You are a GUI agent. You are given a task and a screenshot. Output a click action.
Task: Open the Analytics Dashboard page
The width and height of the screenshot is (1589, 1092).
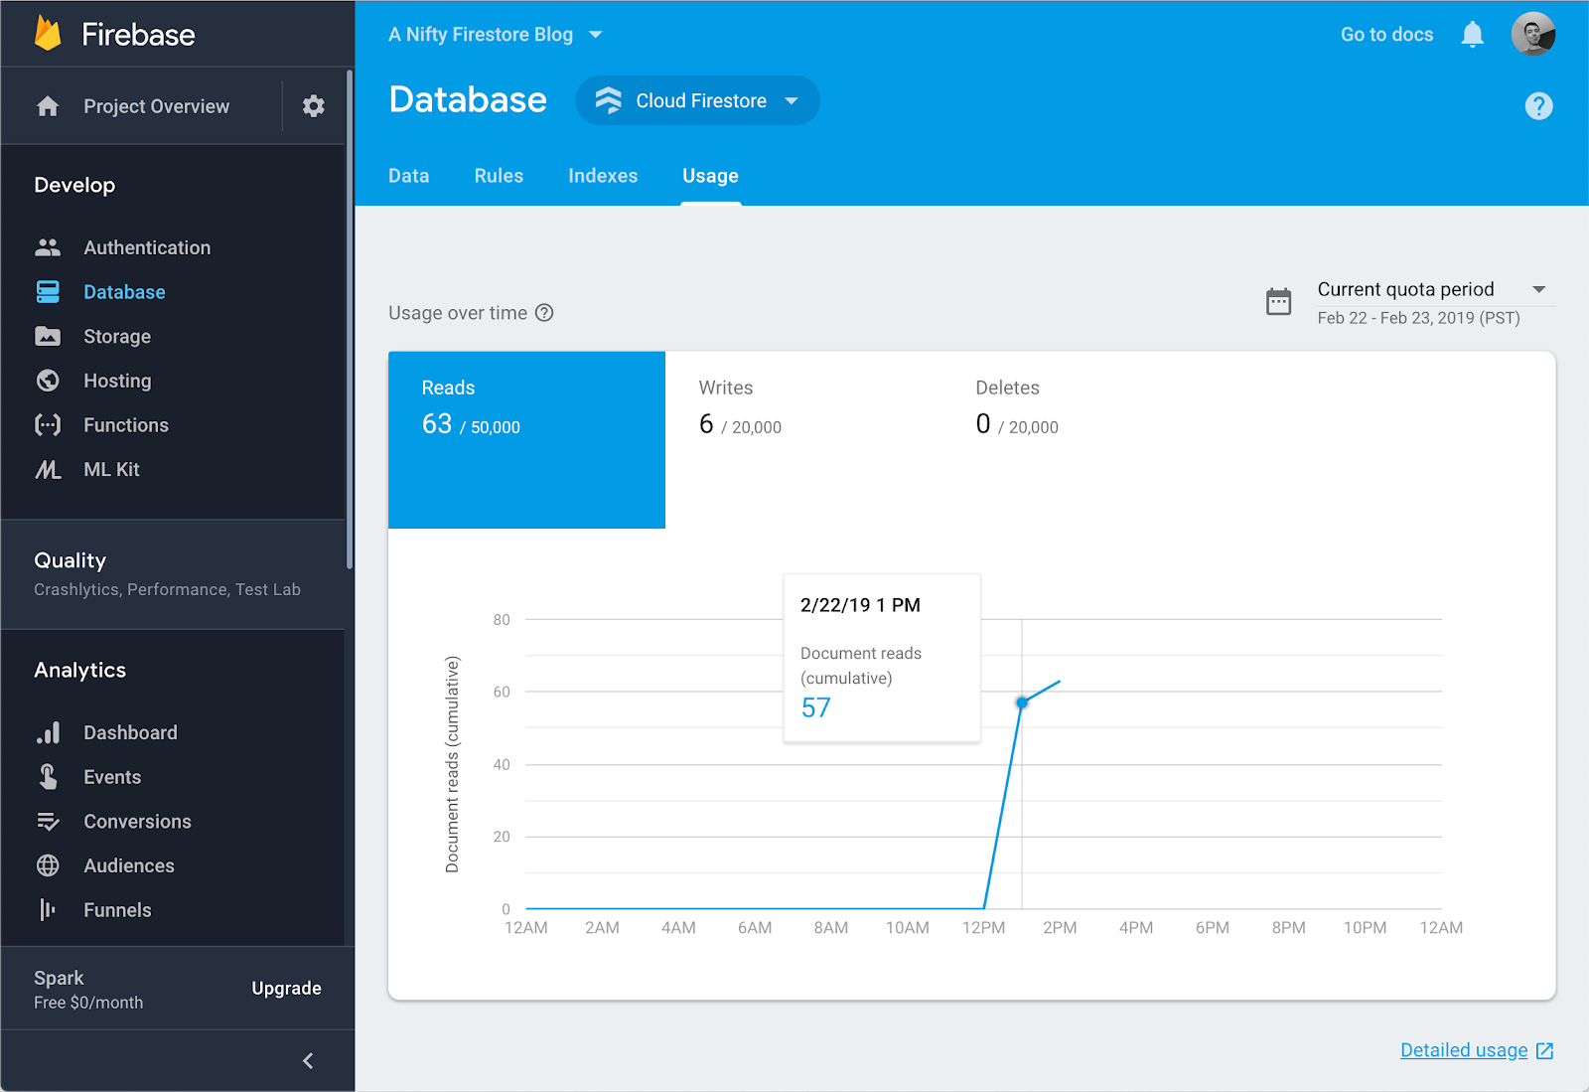coord(130,732)
